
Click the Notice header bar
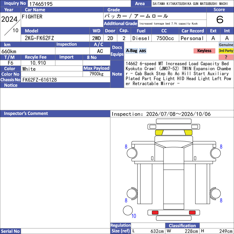pos(55,85)
